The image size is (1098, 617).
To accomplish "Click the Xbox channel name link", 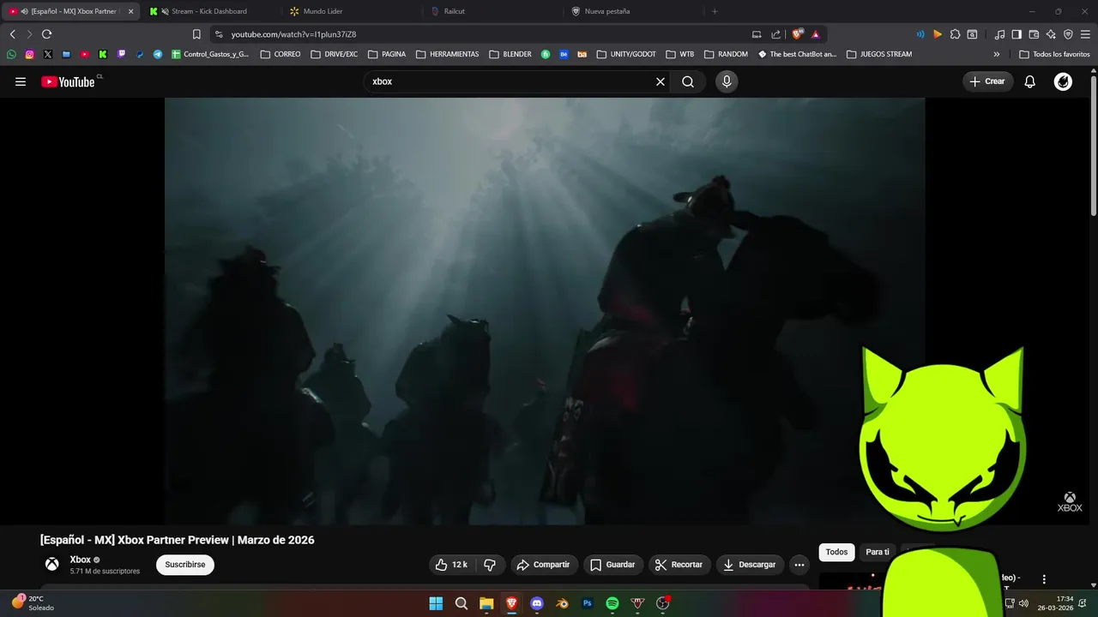I will [x=80, y=560].
